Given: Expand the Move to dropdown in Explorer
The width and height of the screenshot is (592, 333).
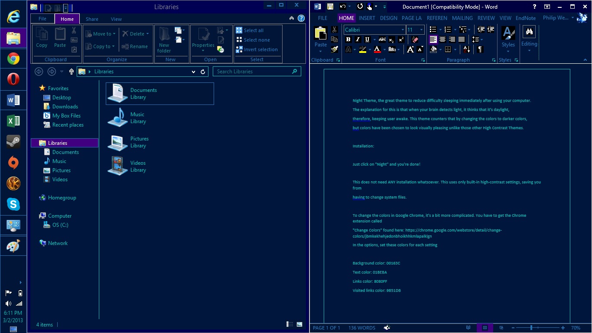Looking at the screenshot, I should (101, 34).
